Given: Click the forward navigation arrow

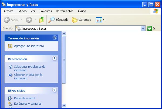Looking at the screenshot, I should point(29,20).
